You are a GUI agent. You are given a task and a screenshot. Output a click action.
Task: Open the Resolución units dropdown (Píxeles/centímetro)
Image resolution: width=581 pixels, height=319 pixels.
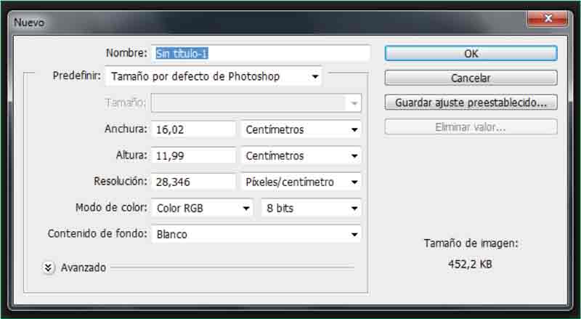tap(301, 182)
